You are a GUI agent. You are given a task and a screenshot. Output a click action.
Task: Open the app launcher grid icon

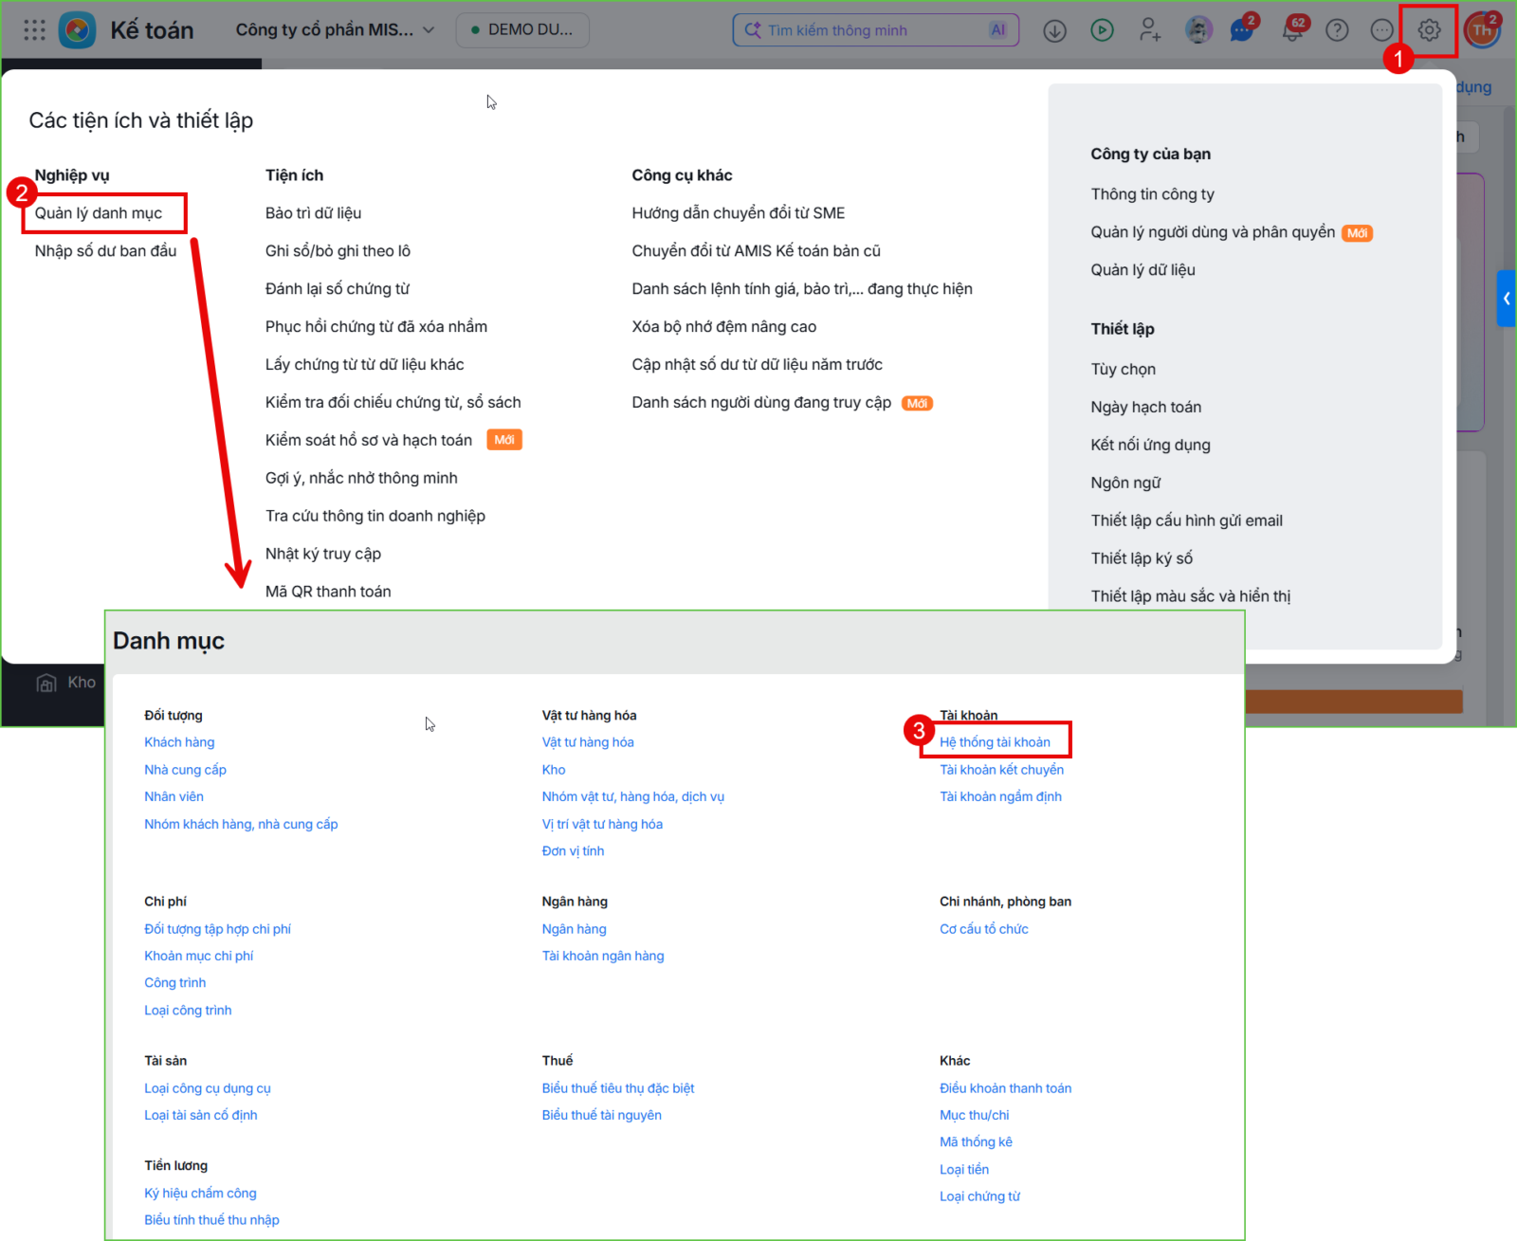[x=34, y=30]
